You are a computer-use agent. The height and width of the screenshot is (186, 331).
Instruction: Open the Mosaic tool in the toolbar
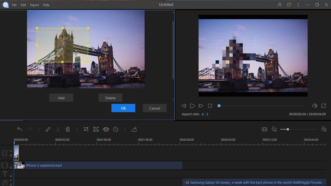point(106,129)
